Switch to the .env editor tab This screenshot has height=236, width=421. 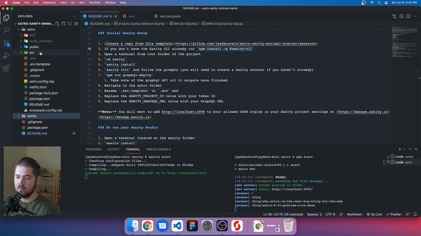[132, 16]
